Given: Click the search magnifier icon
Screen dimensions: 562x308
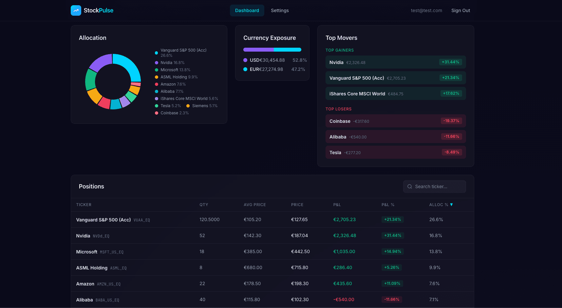Looking at the screenshot, I should click(x=409, y=186).
